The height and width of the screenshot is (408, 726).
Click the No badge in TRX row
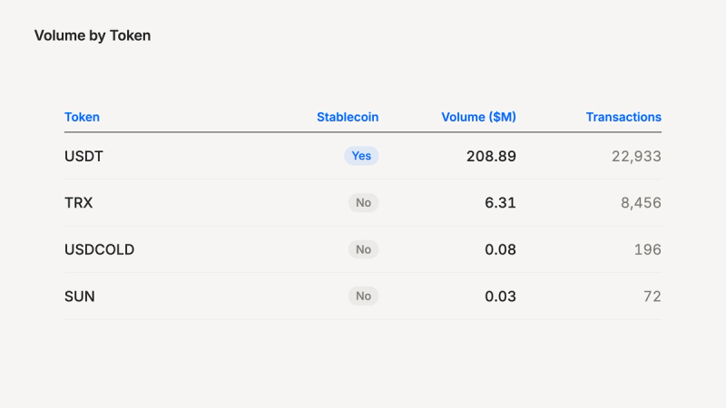(364, 202)
